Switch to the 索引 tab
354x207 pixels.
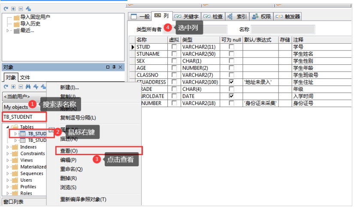[x=237, y=16]
